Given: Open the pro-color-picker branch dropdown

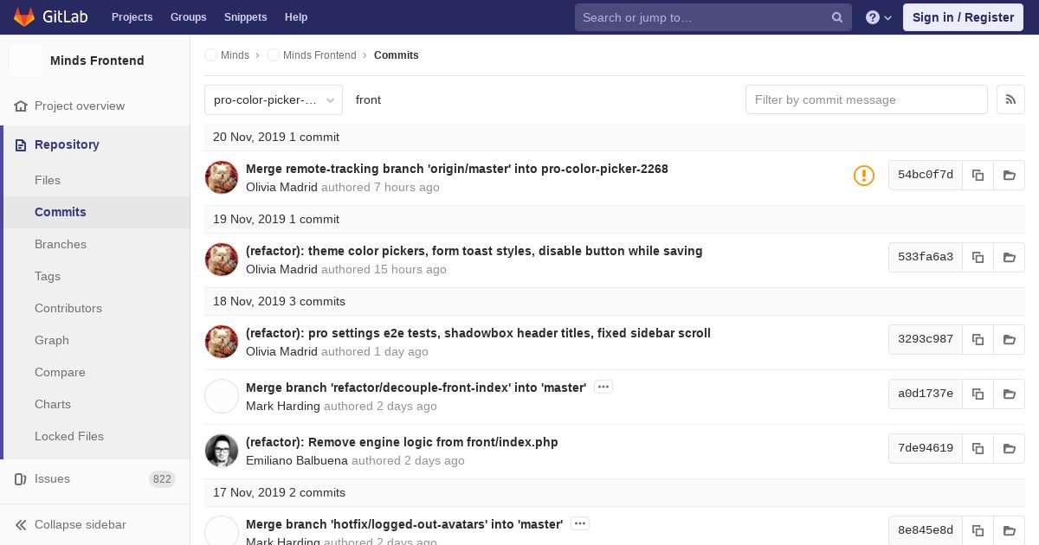Looking at the screenshot, I should [x=273, y=99].
